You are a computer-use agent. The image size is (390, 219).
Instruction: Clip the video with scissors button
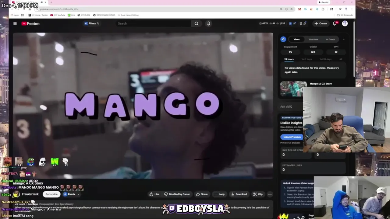point(258,194)
